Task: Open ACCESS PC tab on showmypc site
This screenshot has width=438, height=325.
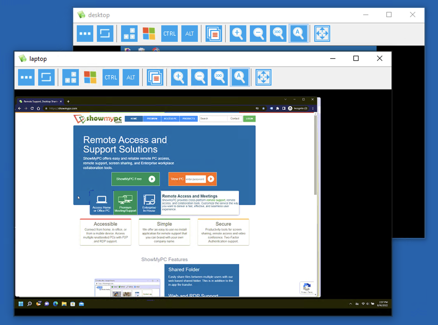Action: [x=170, y=118]
